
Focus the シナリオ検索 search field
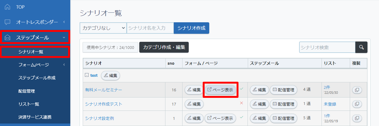[327, 47]
